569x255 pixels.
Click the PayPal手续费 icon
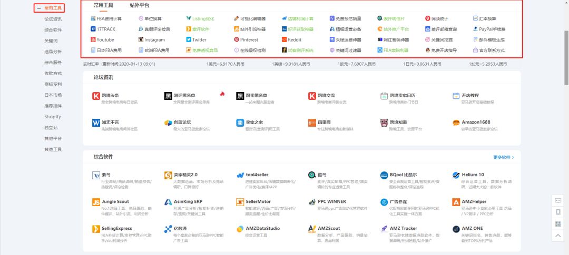pyautogui.click(x=475, y=29)
